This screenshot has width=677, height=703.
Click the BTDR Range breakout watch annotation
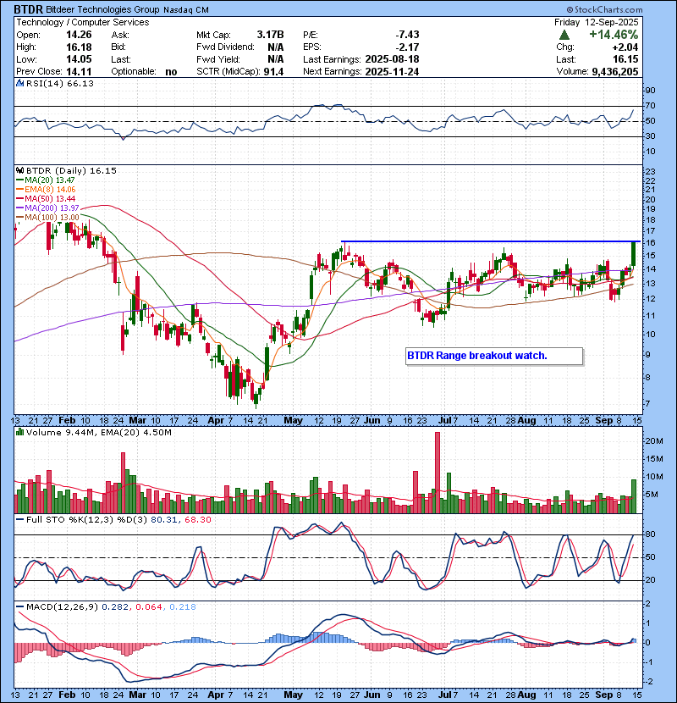(494, 356)
